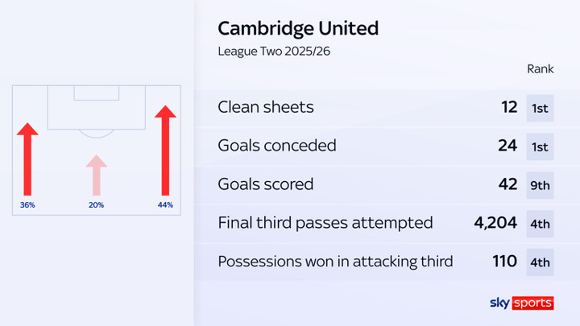The width and height of the screenshot is (580, 326).
Task: Click the 20% centre attack label
Action: (96, 204)
